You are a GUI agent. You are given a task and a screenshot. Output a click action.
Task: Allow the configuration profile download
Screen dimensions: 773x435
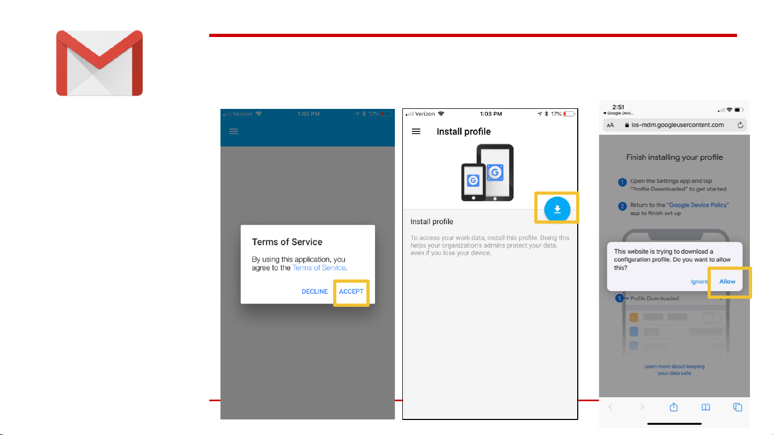coord(727,282)
